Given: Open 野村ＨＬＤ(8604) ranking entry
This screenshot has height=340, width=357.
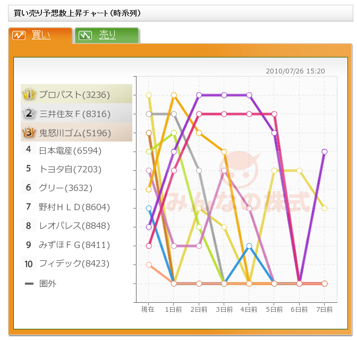Looking at the screenshot, I should pyautogui.click(x=74, y=207).
